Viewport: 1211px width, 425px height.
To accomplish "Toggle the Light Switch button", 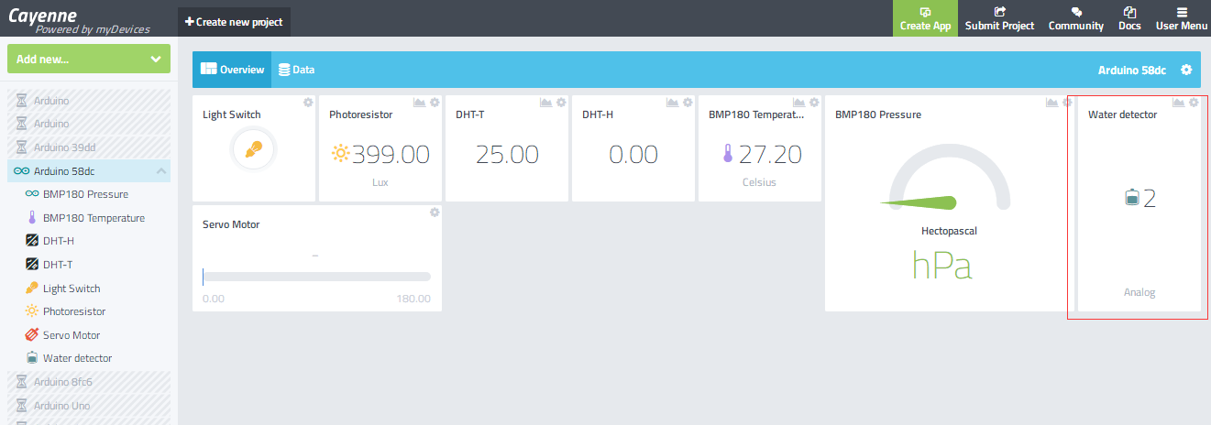I will (254, 149).
